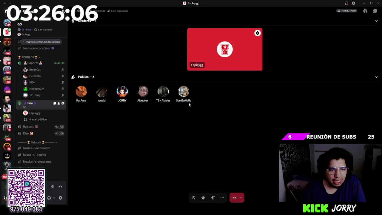
Task: Open the Esplaygg speaker tile
Action: coord(225,50)
